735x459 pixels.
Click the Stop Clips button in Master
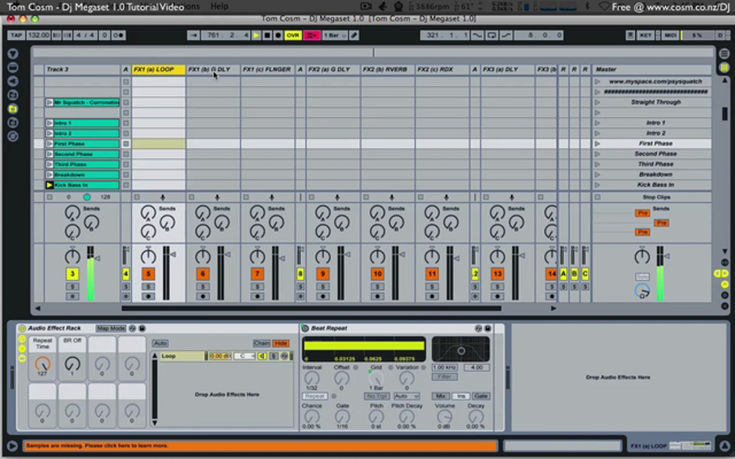click(x=656, y=197)
